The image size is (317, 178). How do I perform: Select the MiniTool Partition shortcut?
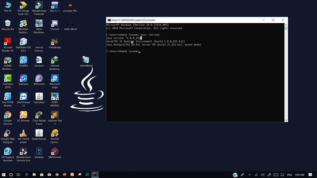[23, 27]
